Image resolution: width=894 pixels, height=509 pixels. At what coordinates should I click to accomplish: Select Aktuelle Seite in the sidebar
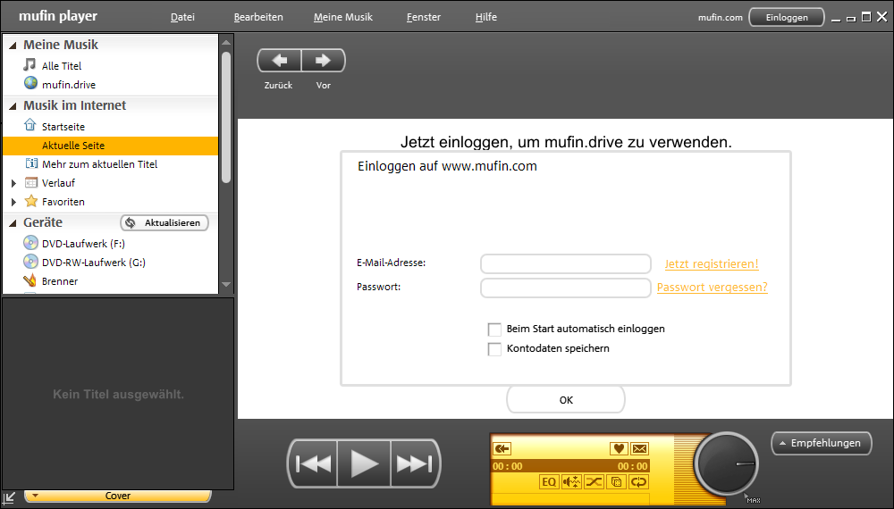111,146
